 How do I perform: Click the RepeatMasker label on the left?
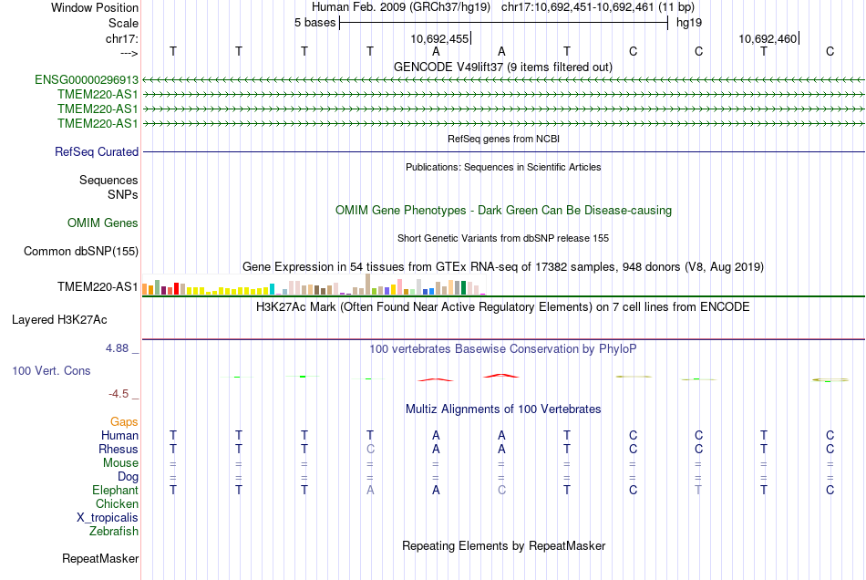tap(100, 559)
